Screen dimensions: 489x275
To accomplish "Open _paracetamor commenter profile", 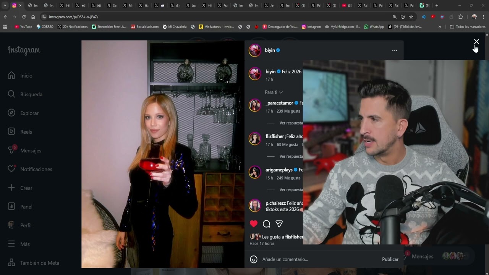I will click(x=279, y=103).
